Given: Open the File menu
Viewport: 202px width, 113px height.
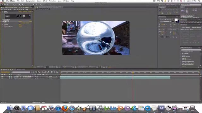Looking at the screenshot, I should tap(18, 1).
